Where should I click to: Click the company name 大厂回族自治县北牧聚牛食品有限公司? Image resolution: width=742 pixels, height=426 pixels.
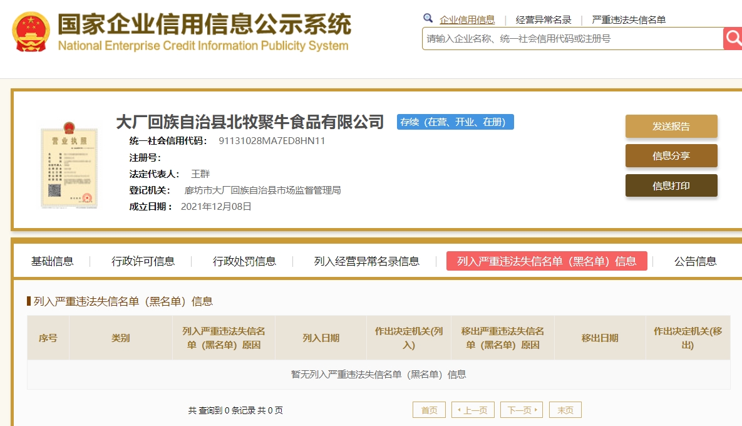point(250,122)
